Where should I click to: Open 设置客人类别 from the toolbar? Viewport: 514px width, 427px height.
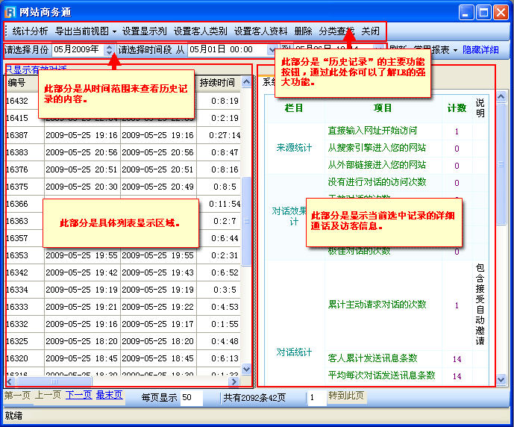(200, 31)
